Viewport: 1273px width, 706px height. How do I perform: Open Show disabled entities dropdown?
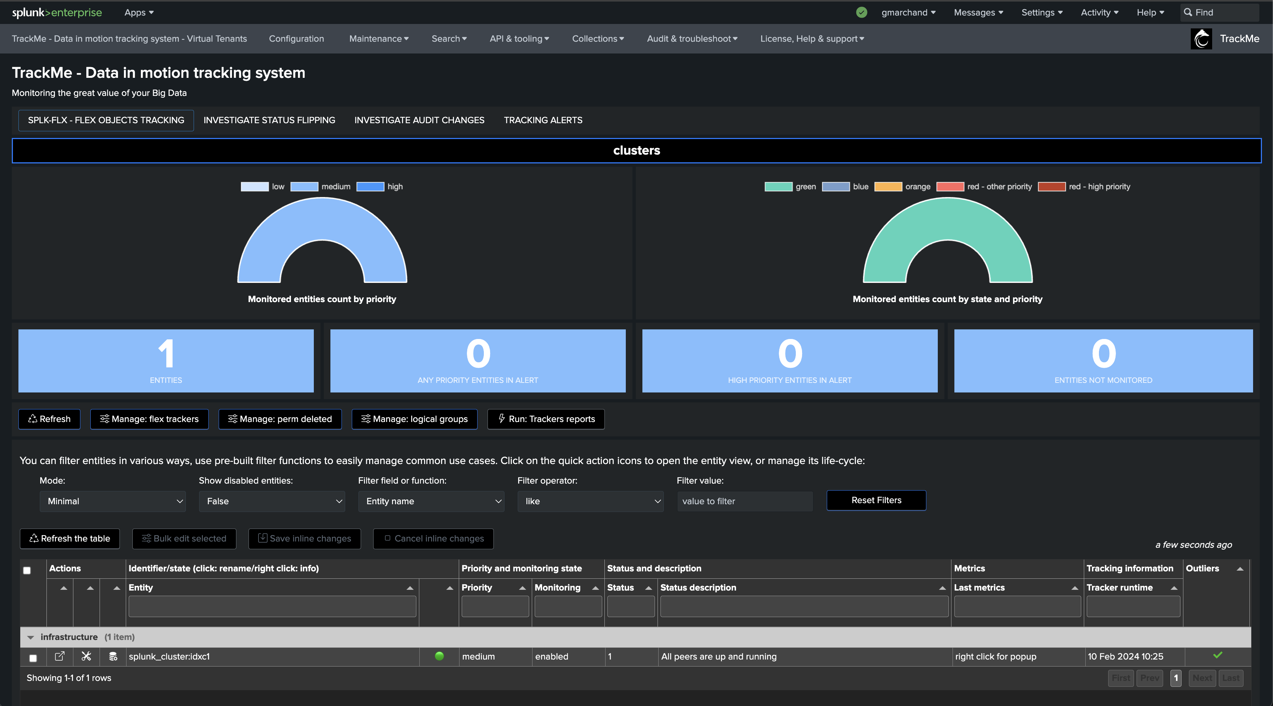[272, 501]
